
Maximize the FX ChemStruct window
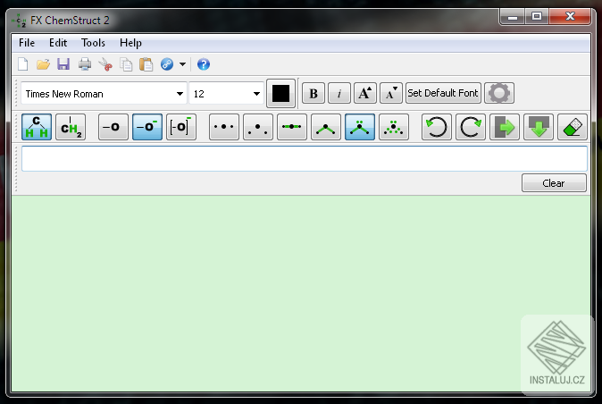point(537,16)
